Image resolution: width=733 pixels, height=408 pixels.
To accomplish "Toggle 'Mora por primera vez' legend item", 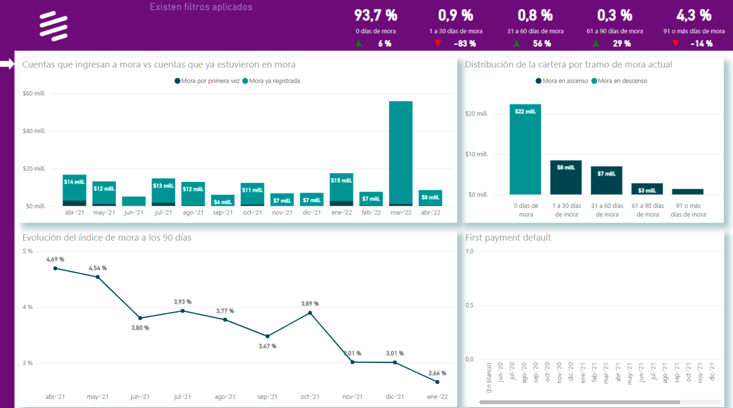I will (x=207, y=81).
